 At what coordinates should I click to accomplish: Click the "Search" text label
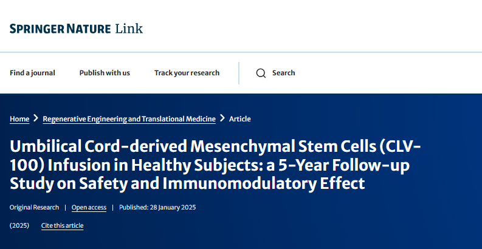point(283,73)
